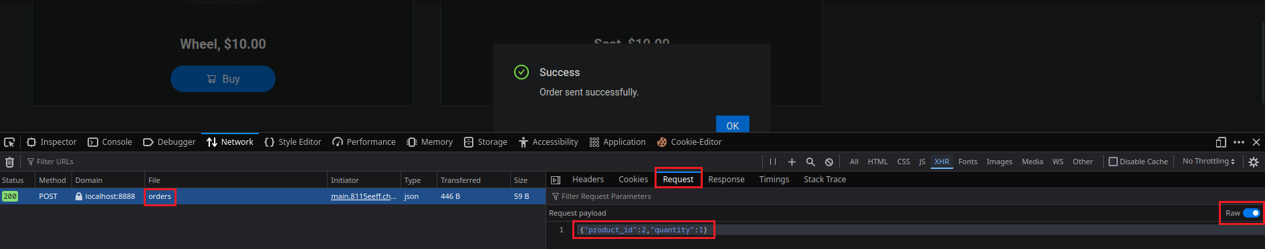This screenshot has width=1265, height=249.
Task: Toggle the Raw payload switch
Action: [1252, 213]
